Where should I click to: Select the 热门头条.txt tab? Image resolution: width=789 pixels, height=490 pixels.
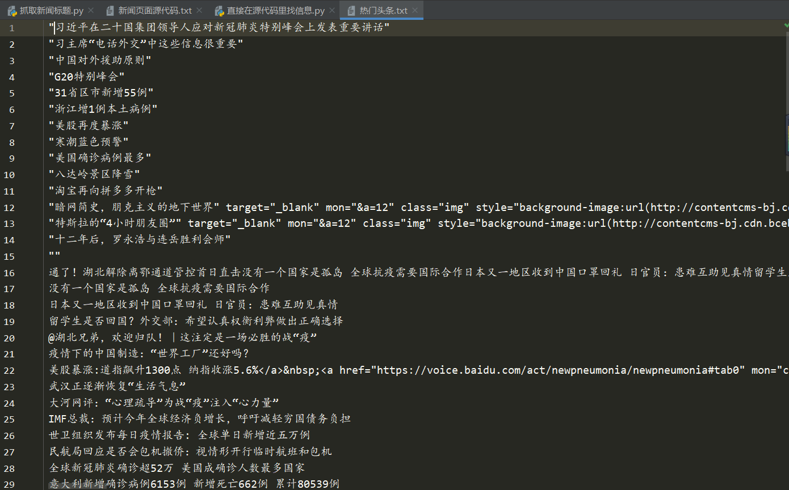click(x=384, y=11)
